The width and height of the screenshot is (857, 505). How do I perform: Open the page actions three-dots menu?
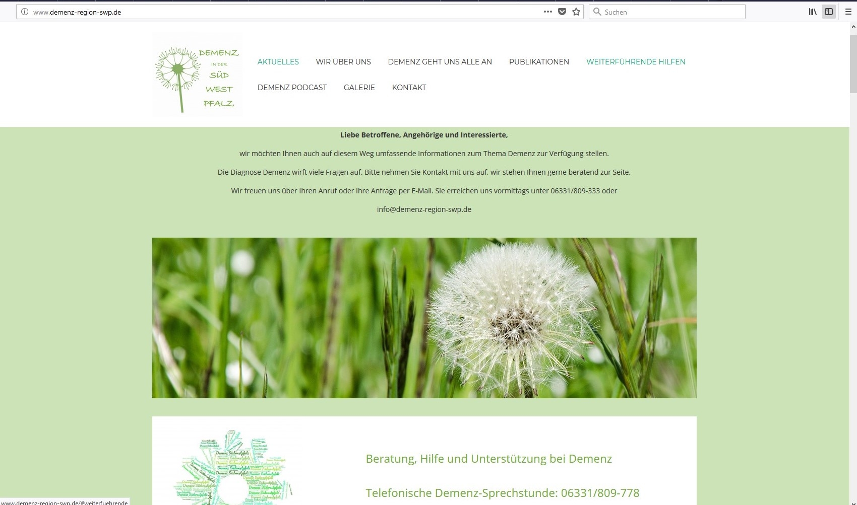[547, 12]
